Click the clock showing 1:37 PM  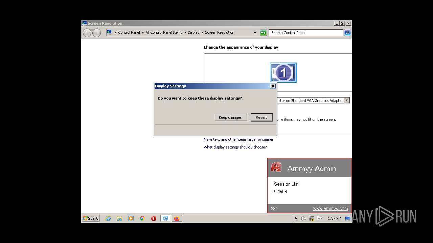pyautogui.click(x=334, y=218)
